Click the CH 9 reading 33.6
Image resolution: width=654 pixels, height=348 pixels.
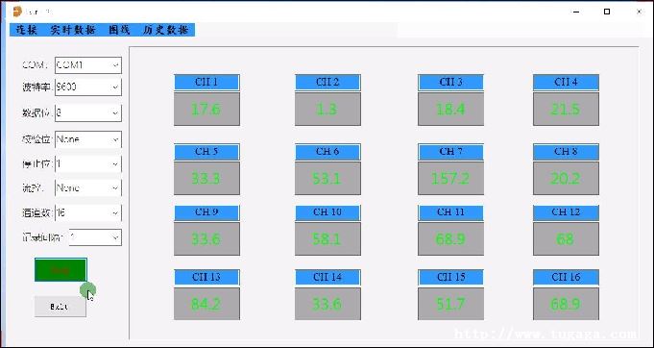pos(206,238)
